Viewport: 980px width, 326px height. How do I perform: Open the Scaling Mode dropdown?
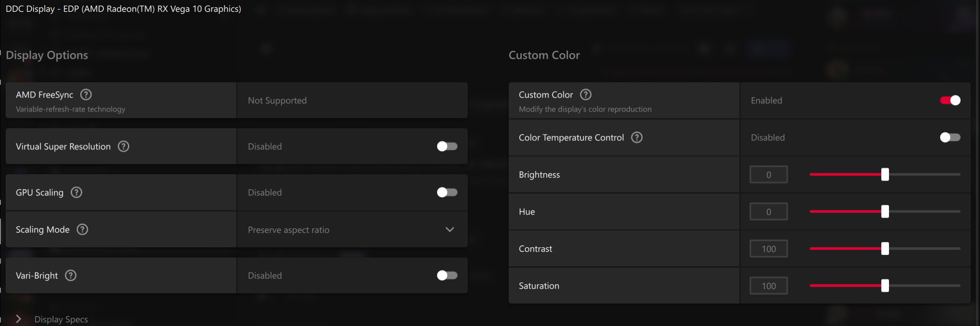(352, 230)
